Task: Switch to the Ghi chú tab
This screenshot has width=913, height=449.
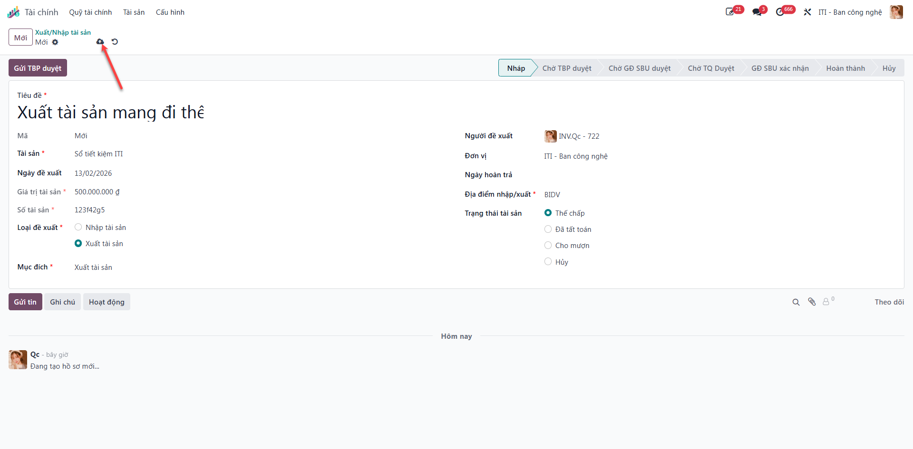Action: (62, 302)
